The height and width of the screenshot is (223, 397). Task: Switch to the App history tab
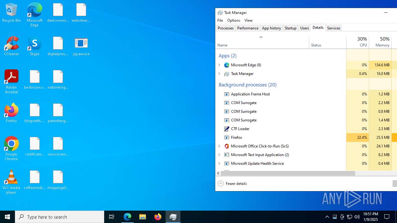point(271,28)
